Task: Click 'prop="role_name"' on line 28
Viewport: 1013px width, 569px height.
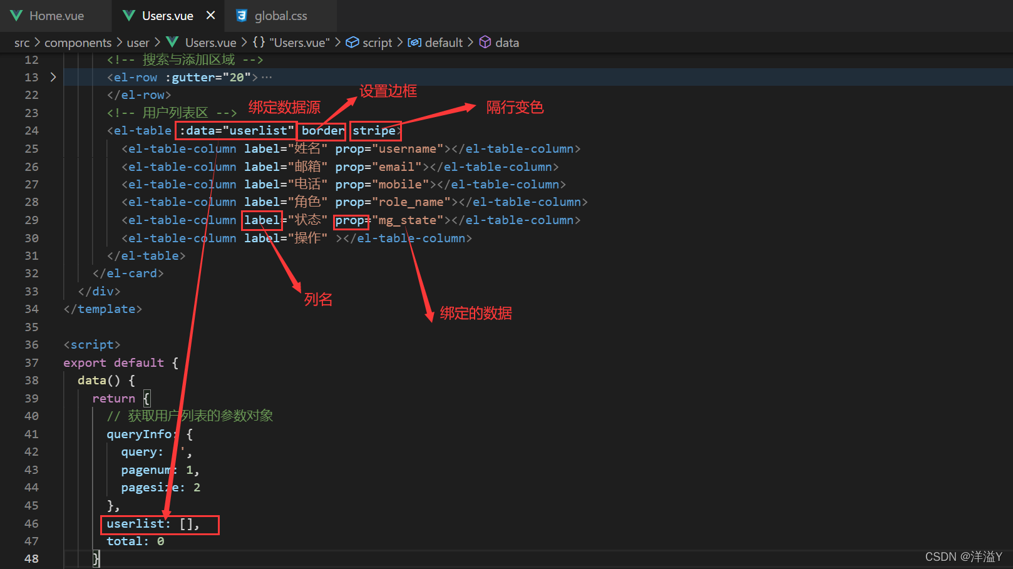Action: 393,202
